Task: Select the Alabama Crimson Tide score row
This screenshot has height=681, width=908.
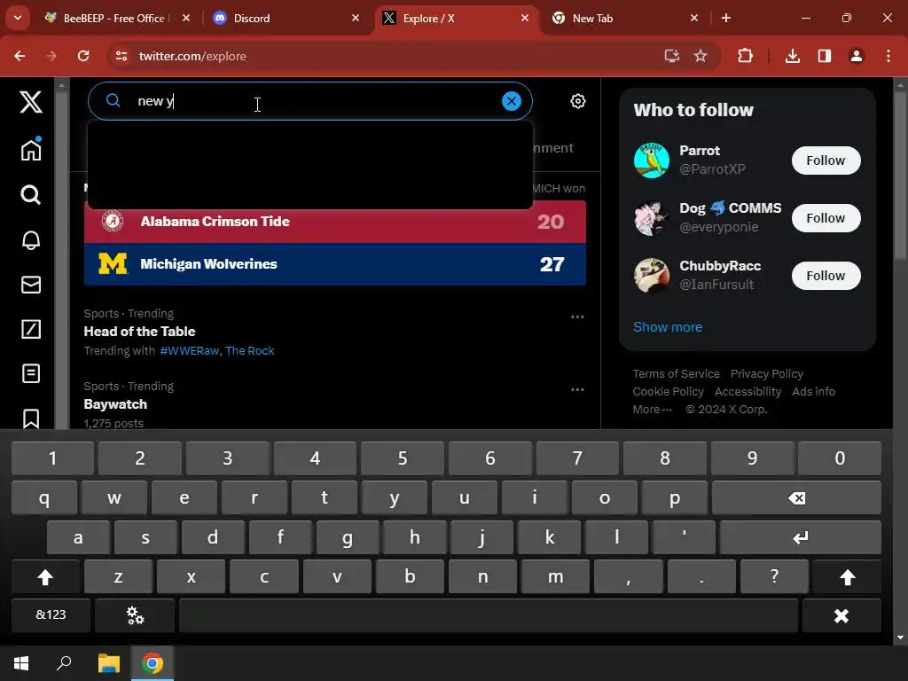Action: tap(334, 221)
